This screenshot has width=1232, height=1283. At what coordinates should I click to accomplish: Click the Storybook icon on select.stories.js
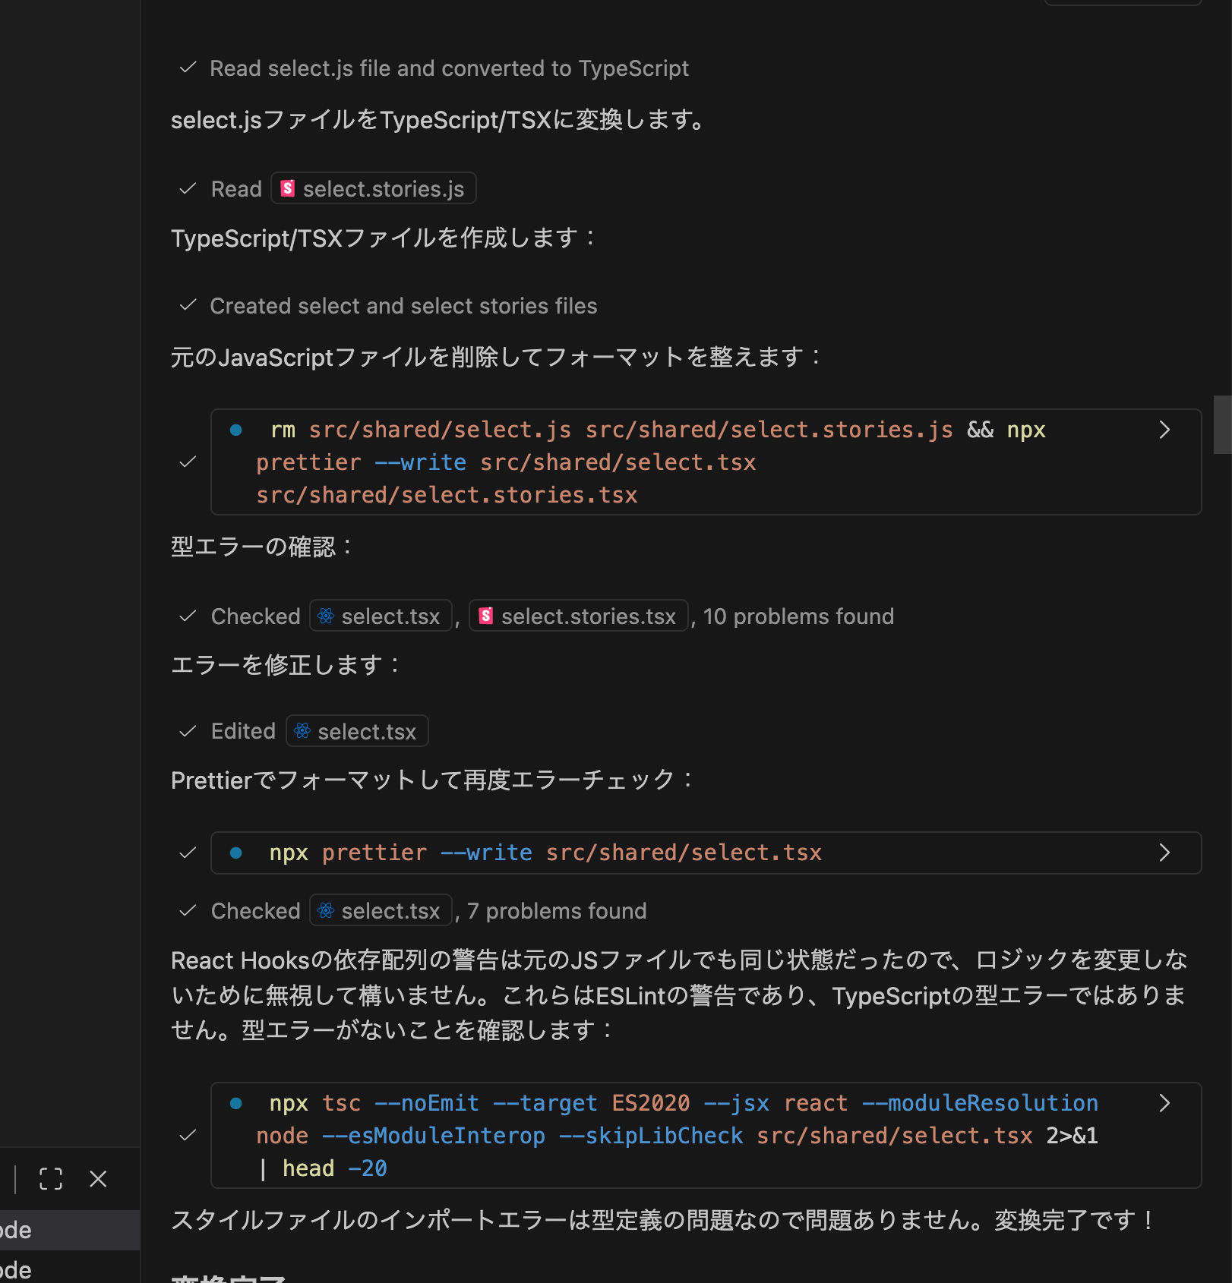(288, 188)
